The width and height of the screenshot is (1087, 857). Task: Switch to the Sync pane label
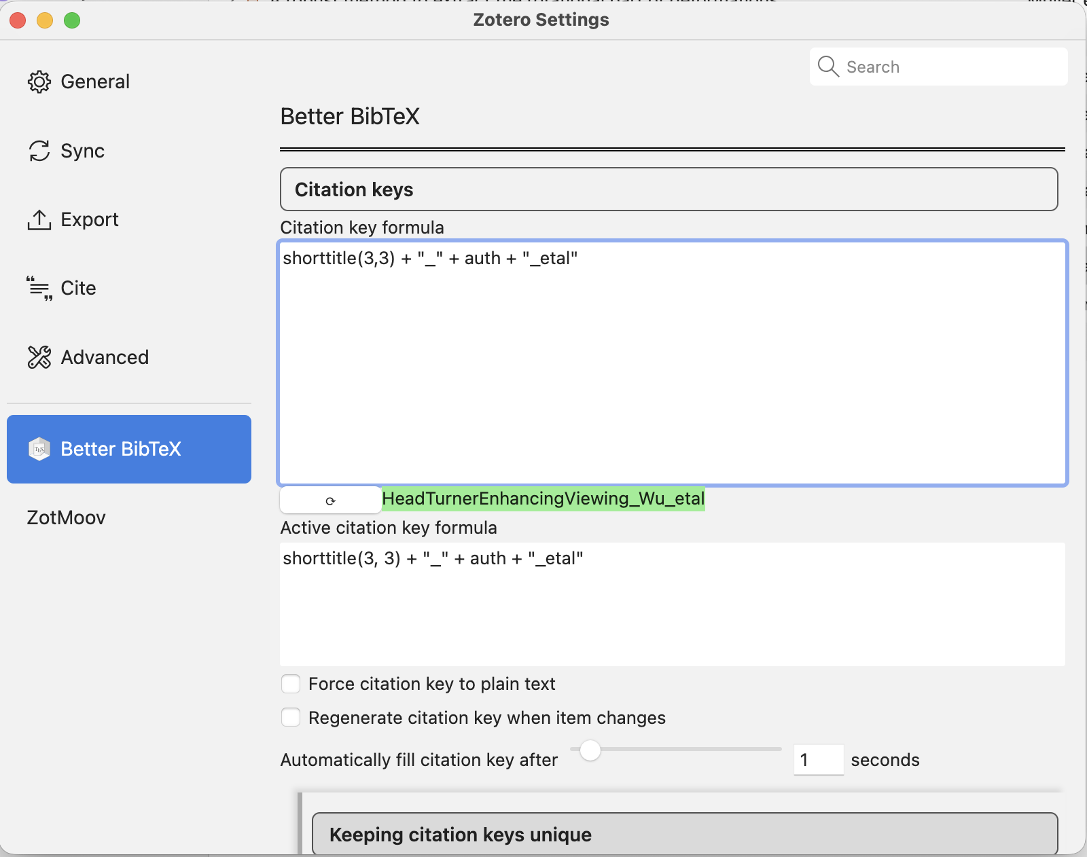click(x=83, y=151)
